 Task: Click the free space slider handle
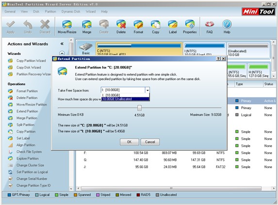[x=140, y=108]
